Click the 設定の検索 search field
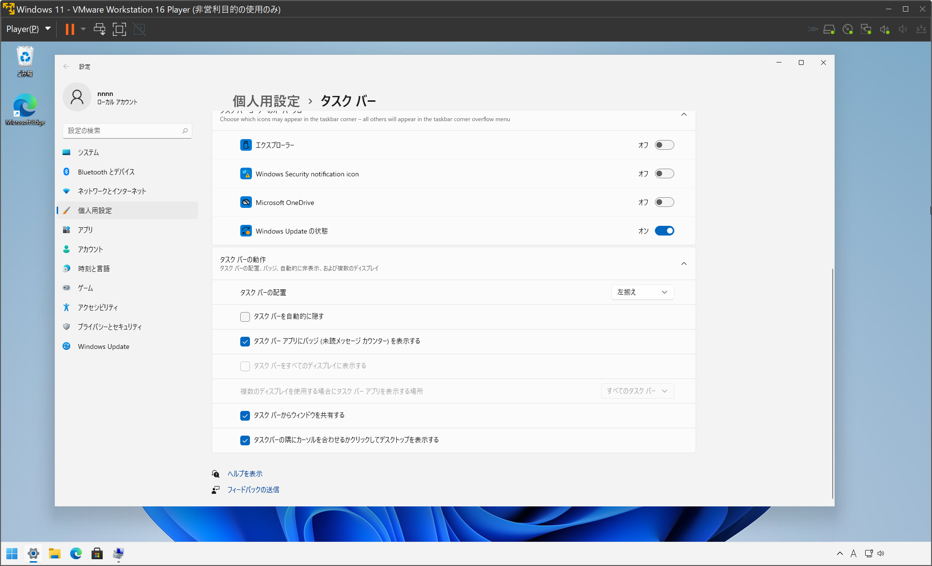 click(127, 130)
